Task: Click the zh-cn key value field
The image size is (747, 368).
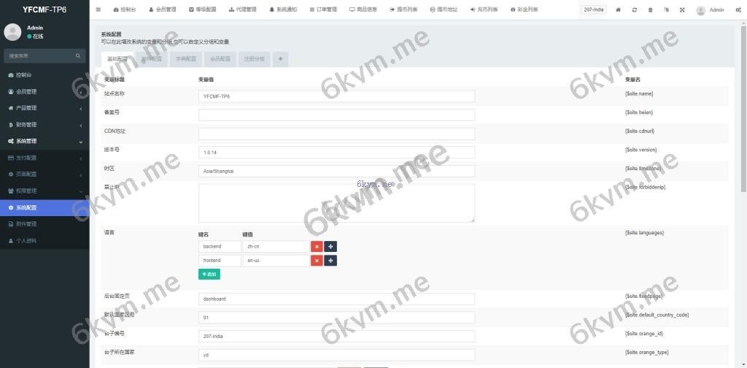Action: click(275, 247)
